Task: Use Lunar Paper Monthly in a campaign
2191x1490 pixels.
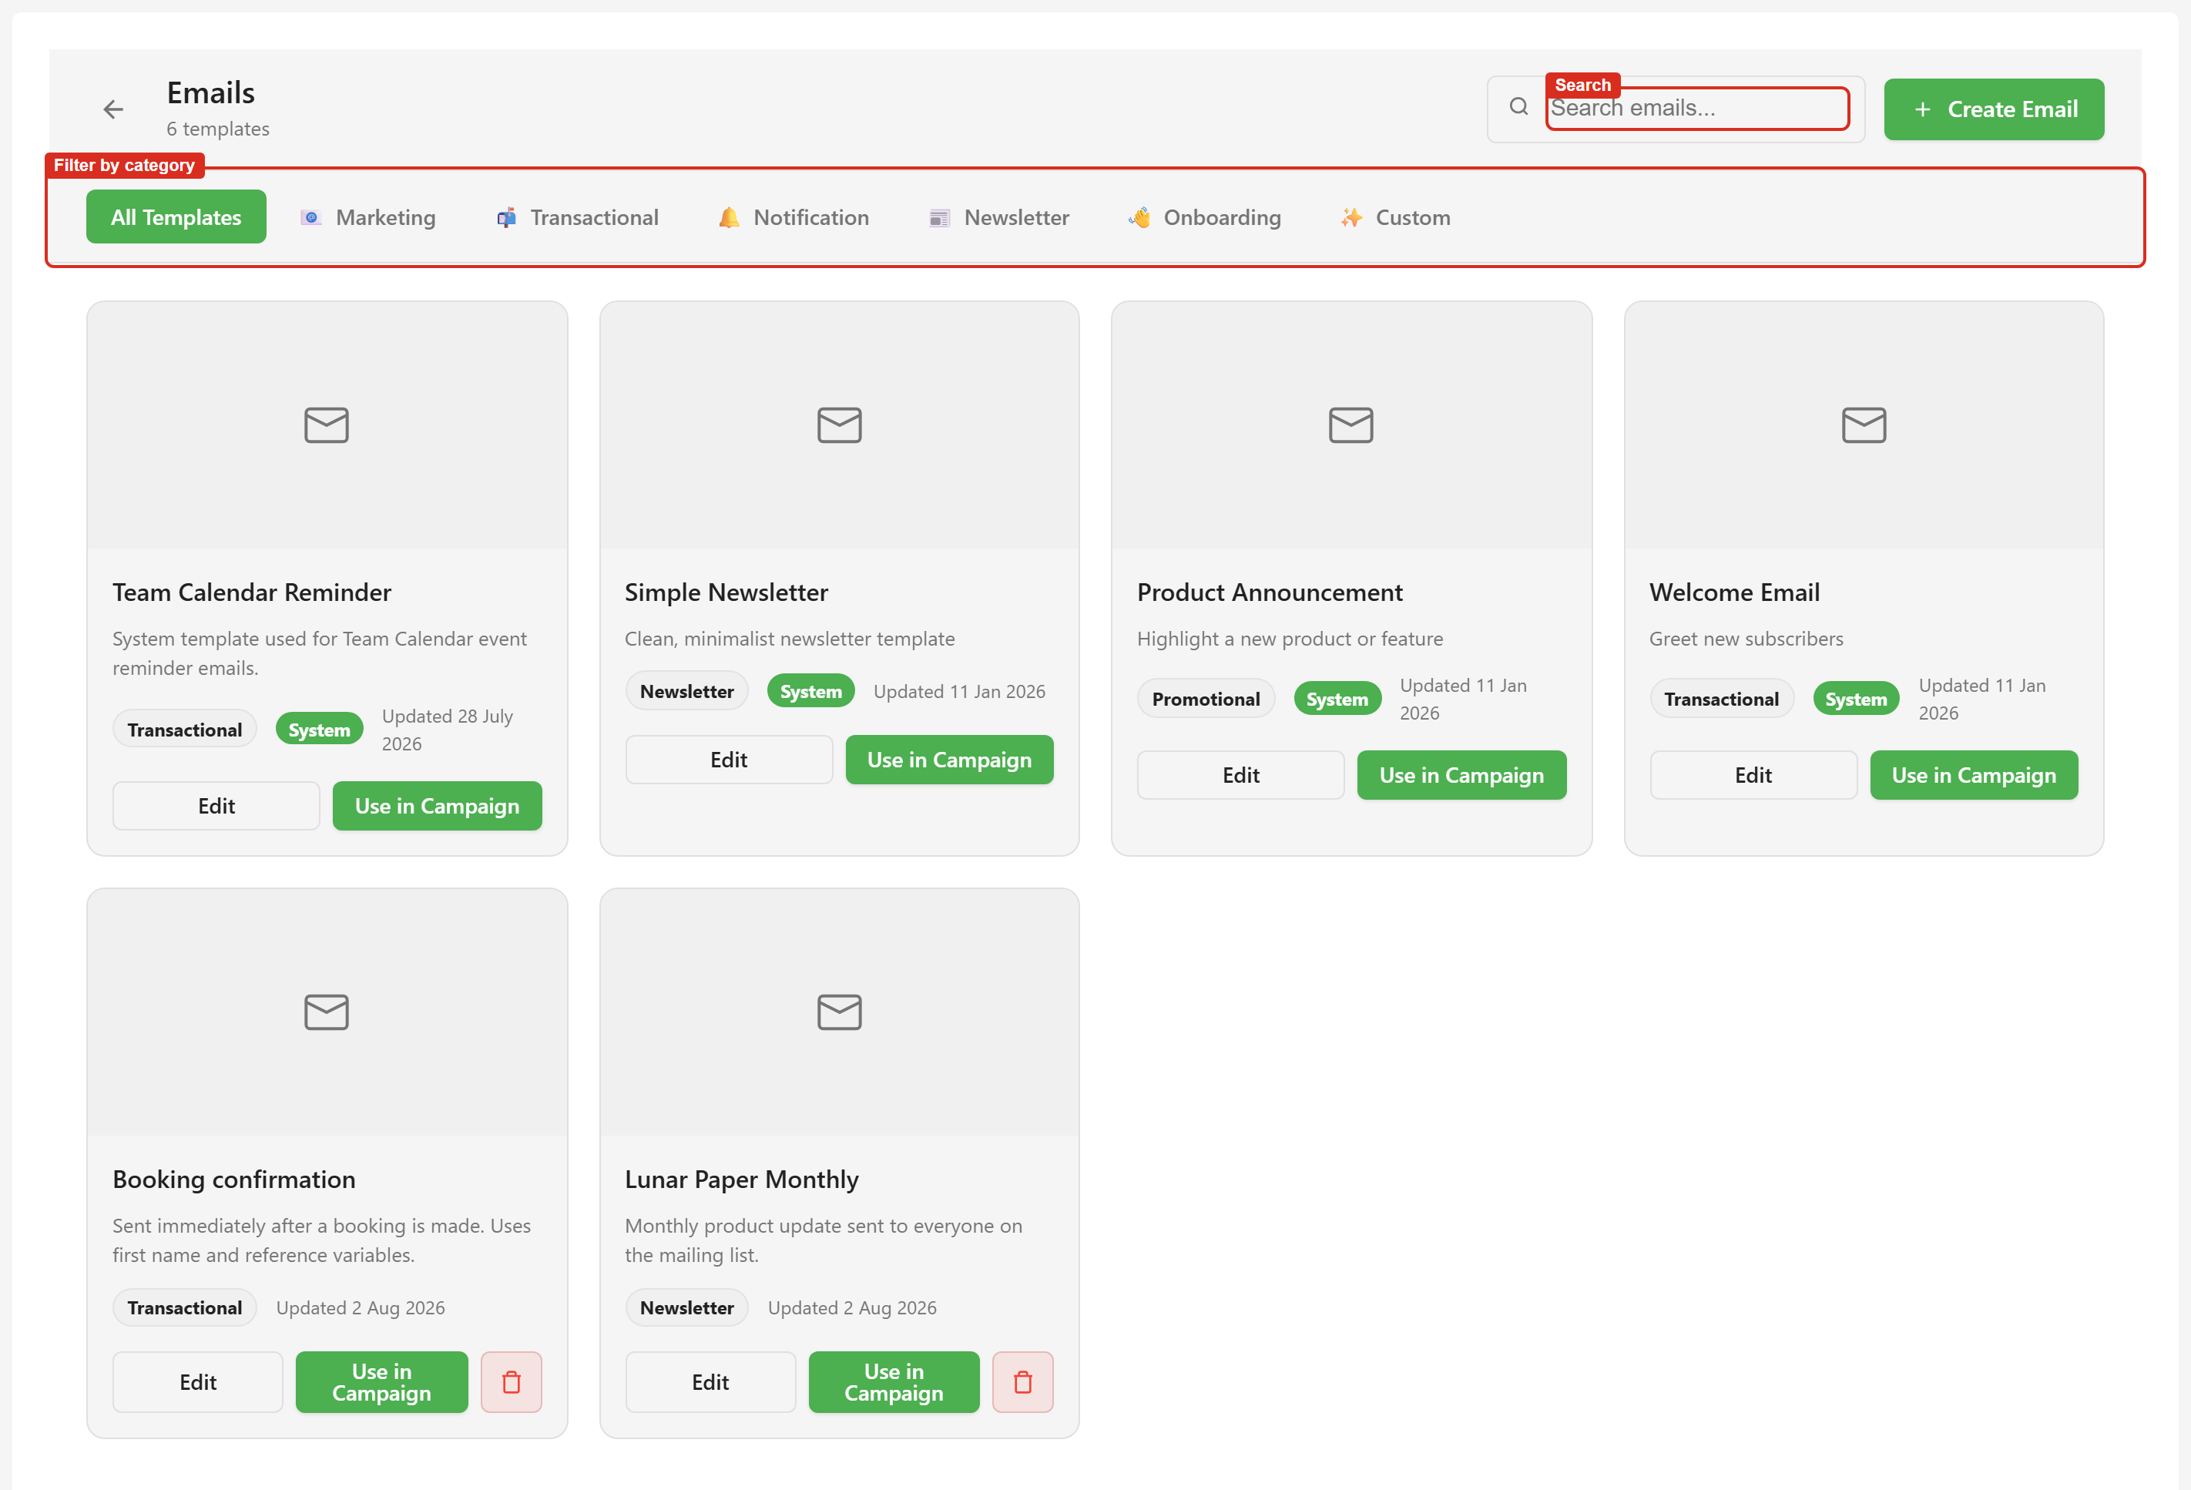Action: (894, 1381)
